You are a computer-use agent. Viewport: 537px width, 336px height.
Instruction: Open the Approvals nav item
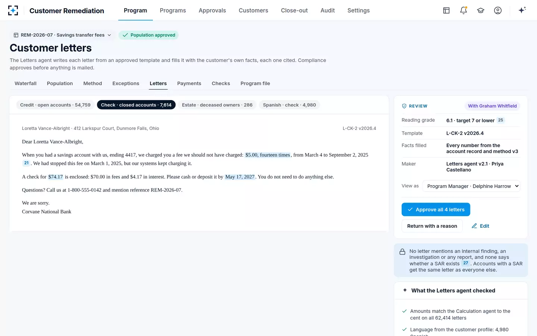click(x=212, y=10)
